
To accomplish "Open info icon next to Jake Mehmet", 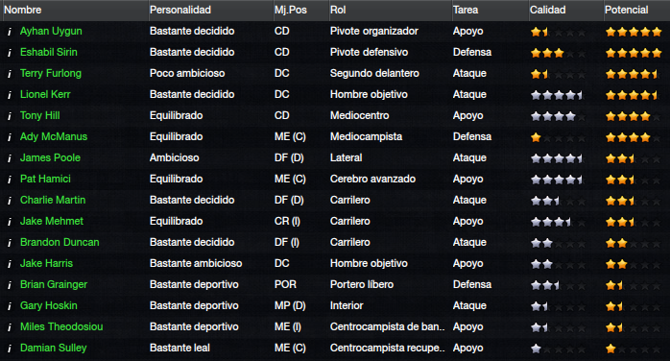I will click(9, 222).
